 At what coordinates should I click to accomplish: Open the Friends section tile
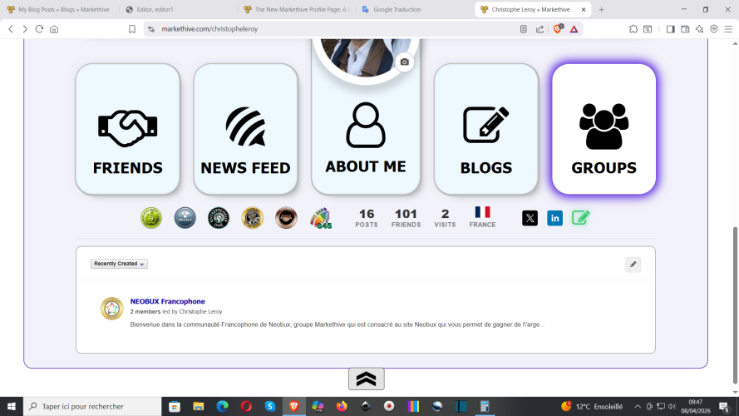[x=127, y=129]
